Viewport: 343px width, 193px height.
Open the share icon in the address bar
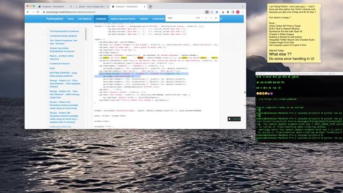click(212, 12)
